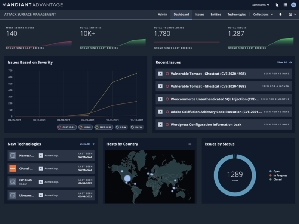Click Acme Corp A badge in Litespee... row
The image size is (299, 224).
41,195
